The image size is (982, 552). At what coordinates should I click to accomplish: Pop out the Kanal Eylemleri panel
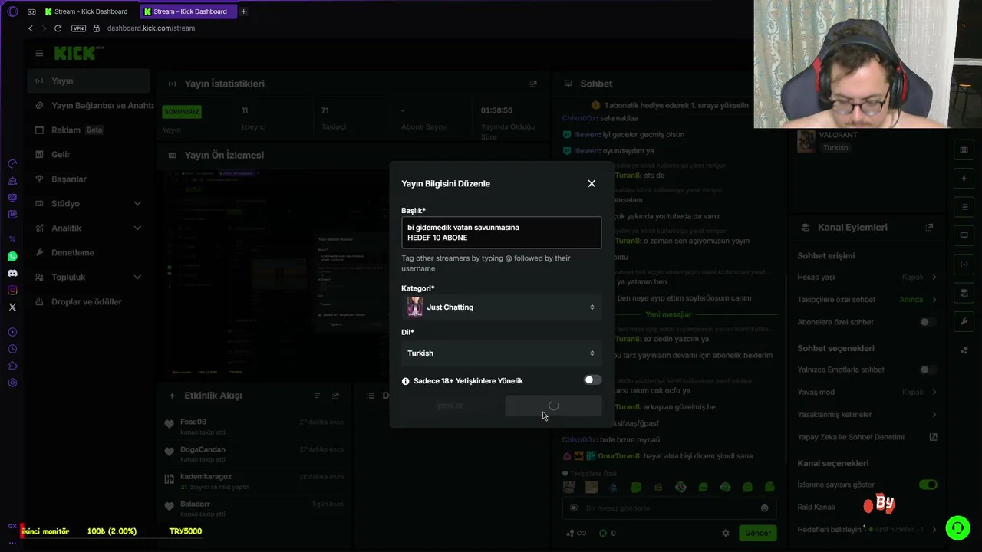click(929, 228)
